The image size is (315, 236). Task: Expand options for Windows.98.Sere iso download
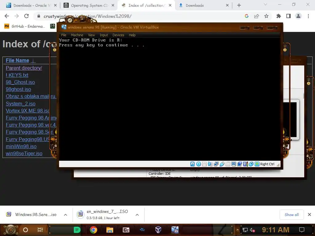(x=66, y=215)
